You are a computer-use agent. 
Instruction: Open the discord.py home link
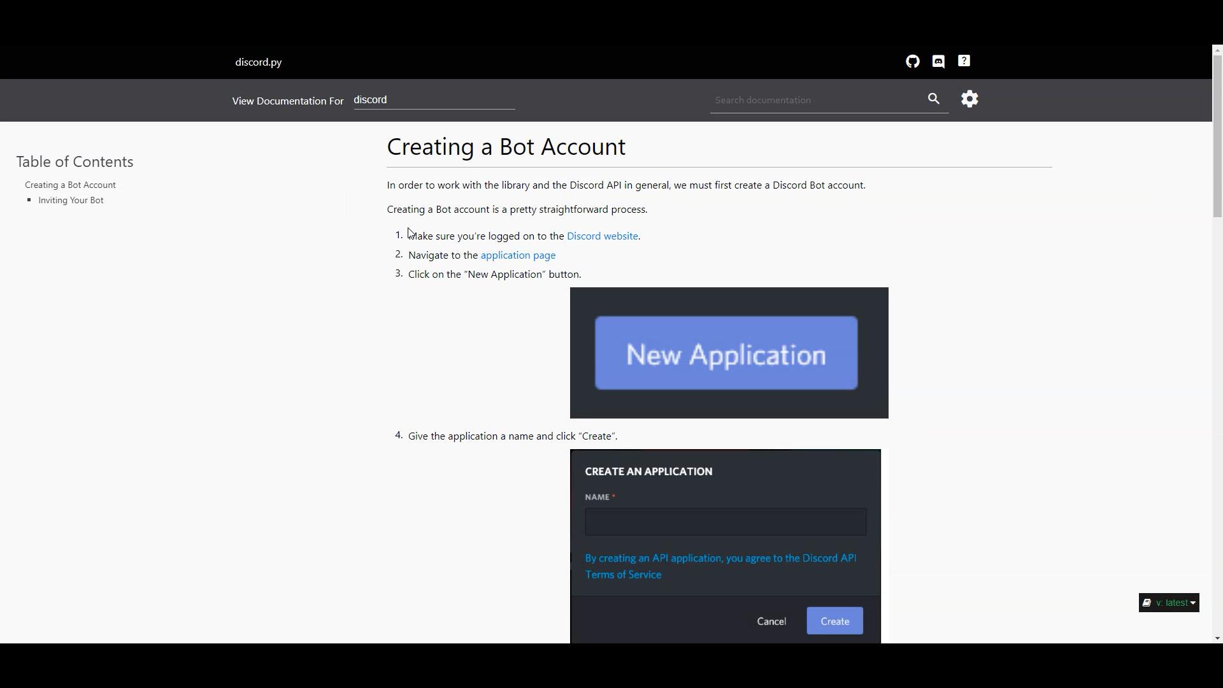tap(258, 62)
